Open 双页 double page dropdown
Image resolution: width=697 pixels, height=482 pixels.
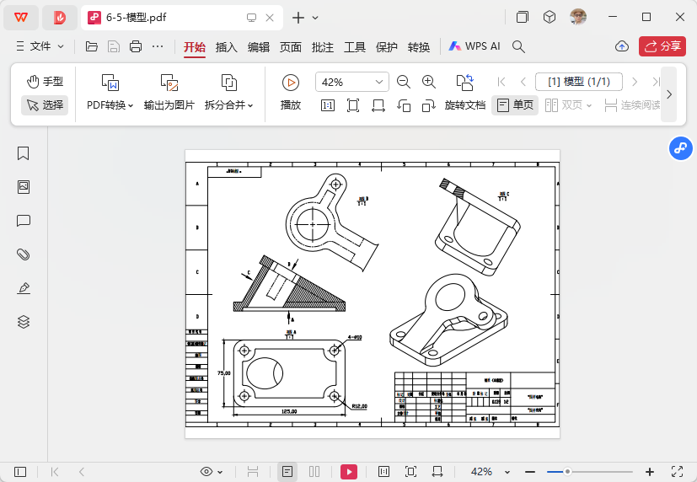point(569,105)
